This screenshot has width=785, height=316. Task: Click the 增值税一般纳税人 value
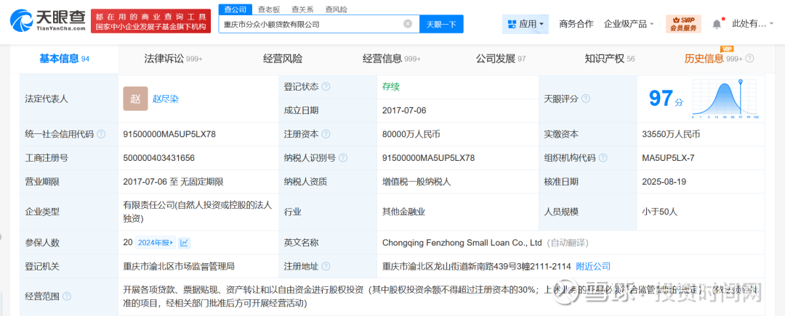click(x=416, y=182)
